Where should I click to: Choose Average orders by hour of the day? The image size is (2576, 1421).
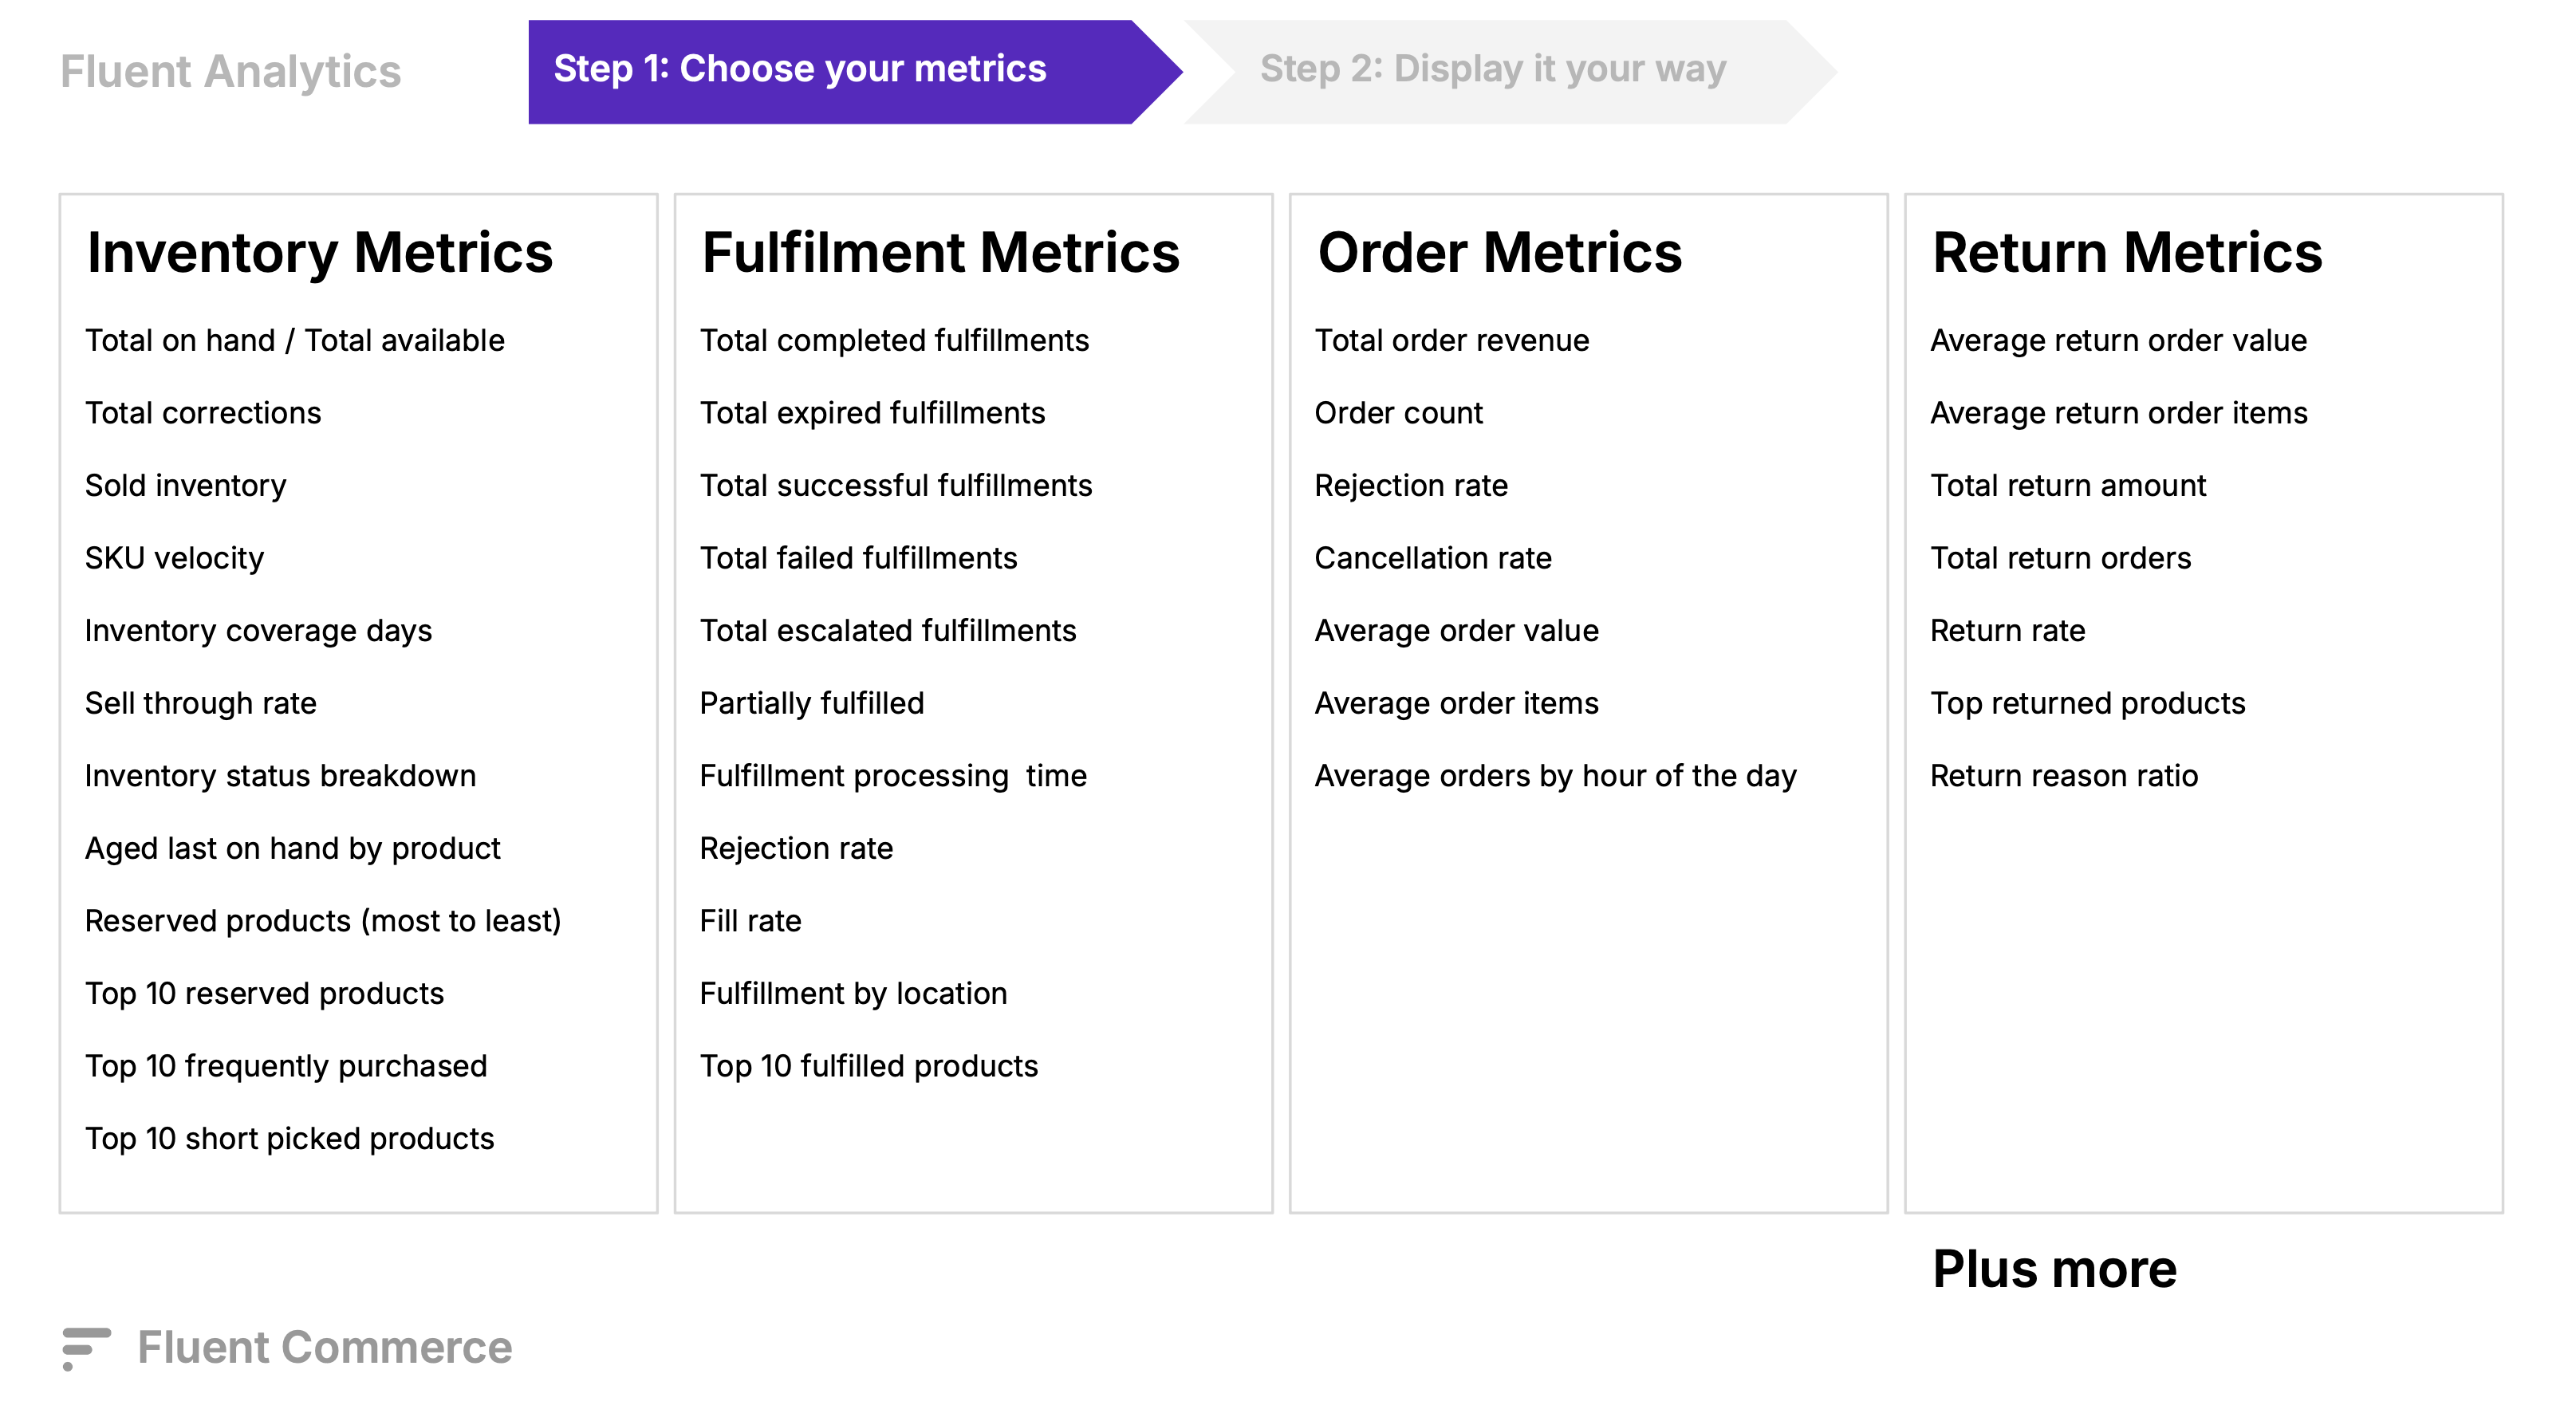point(1555,776)
